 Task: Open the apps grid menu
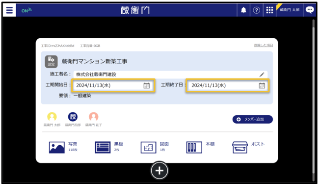tap(269, 10)
